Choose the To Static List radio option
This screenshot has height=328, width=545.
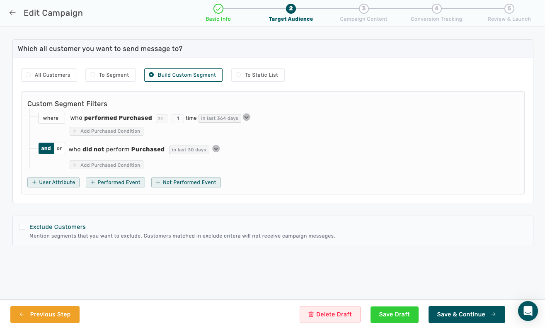pyautogui.click(x=238, y=75)
